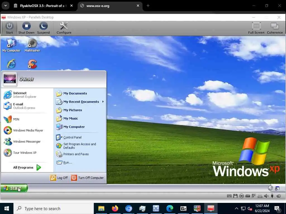Click the red Parallels Desktop taskbar icon

coord(211,208)
